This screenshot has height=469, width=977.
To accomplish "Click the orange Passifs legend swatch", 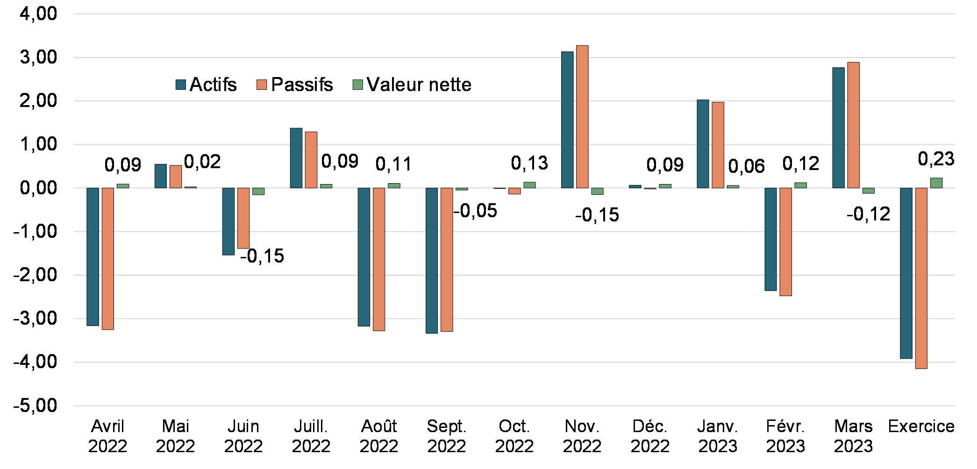I will [x=262, y=85].
